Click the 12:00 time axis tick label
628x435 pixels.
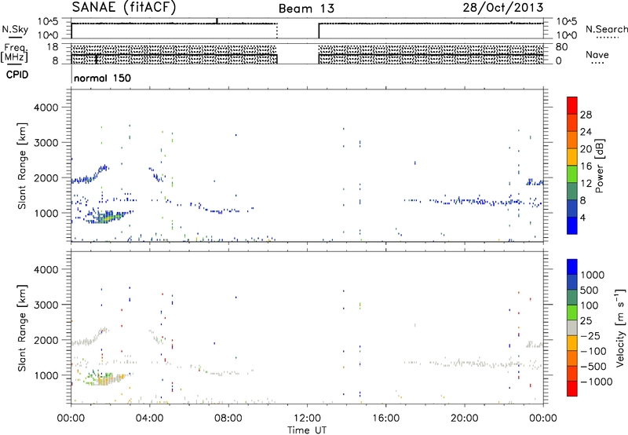click(x=307, y=419)
